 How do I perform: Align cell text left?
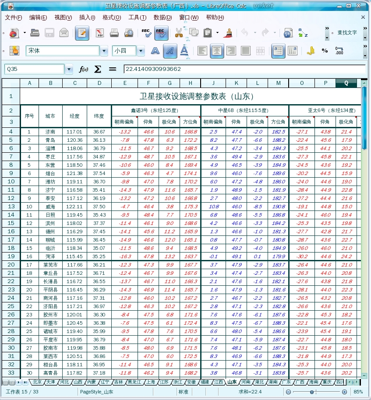click(202, 51)
